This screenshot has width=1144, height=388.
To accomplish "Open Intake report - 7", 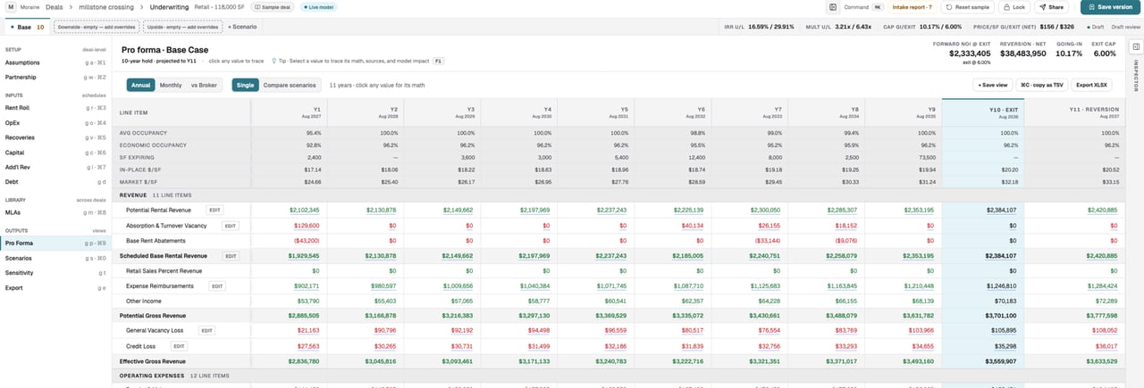I will tap(913, 6).
